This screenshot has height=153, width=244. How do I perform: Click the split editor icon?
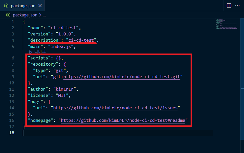pos(229,6)
